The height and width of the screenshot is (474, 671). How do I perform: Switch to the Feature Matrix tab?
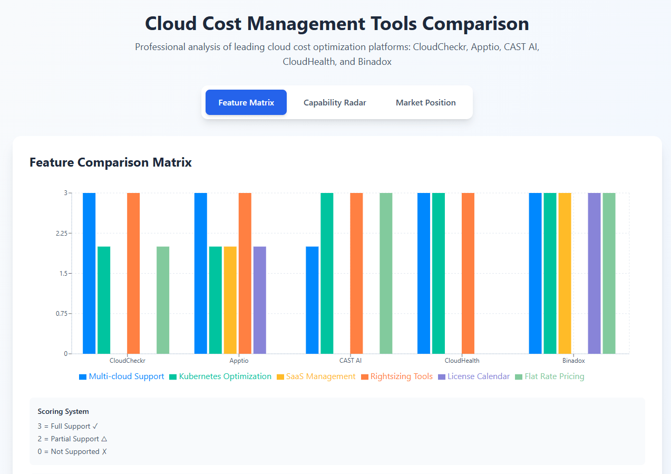pyautogui.click(x=246, y=102)
